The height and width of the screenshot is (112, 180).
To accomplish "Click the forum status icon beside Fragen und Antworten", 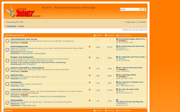I will (7, 60).
